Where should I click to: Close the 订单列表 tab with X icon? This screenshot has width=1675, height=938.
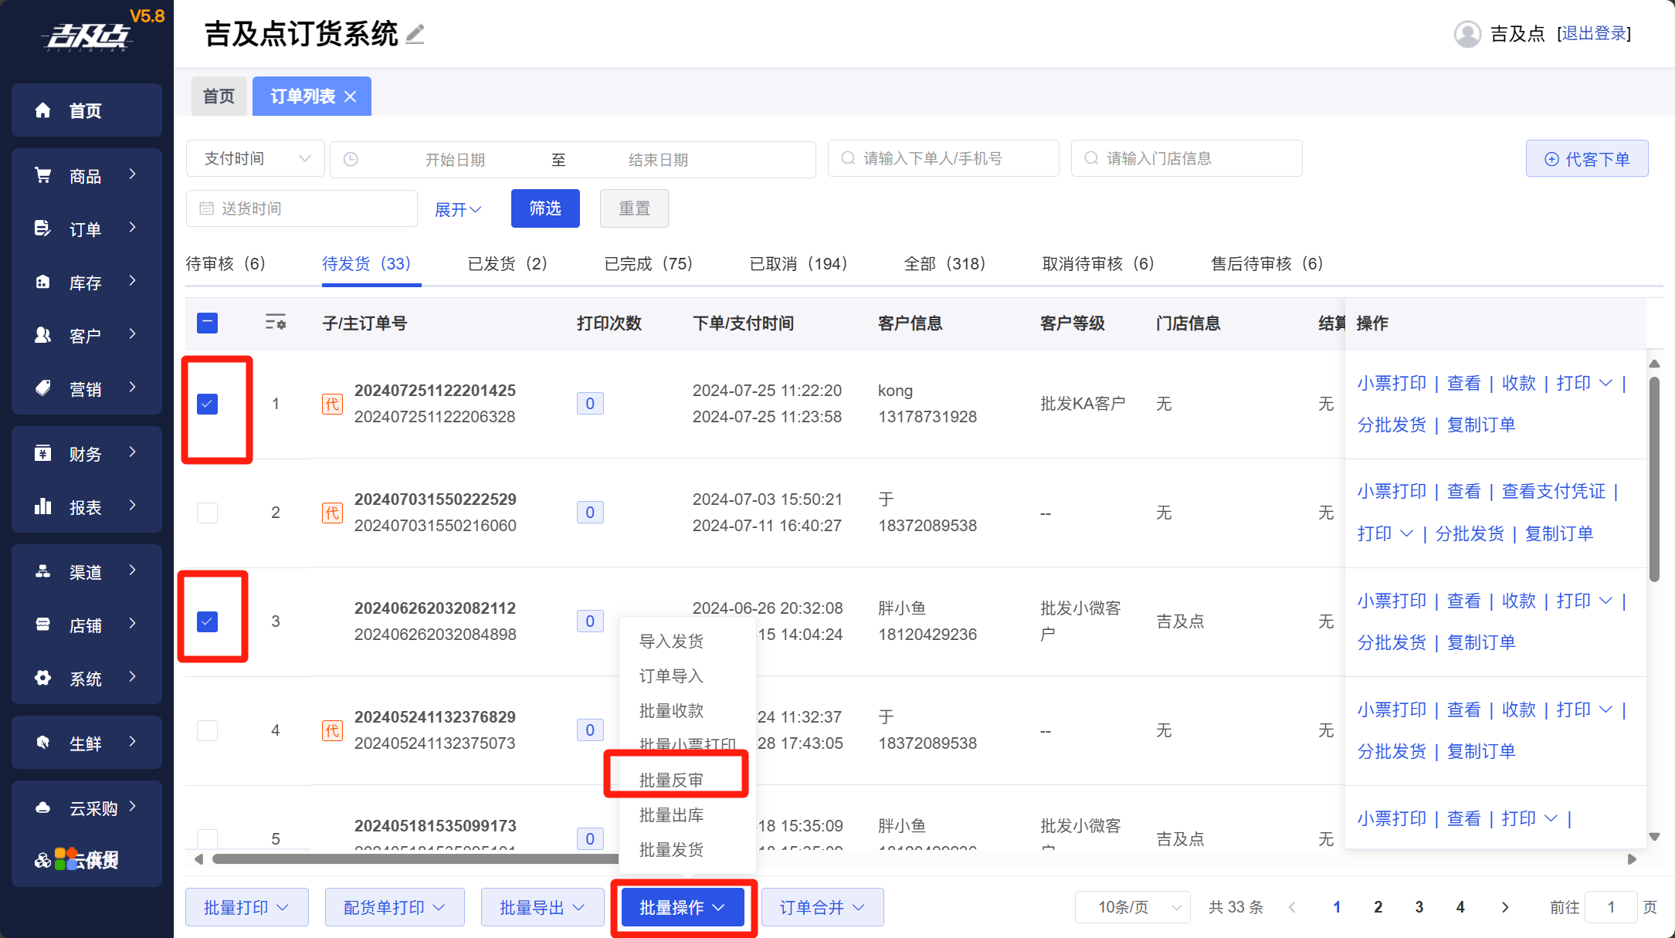tap(351, 97)
